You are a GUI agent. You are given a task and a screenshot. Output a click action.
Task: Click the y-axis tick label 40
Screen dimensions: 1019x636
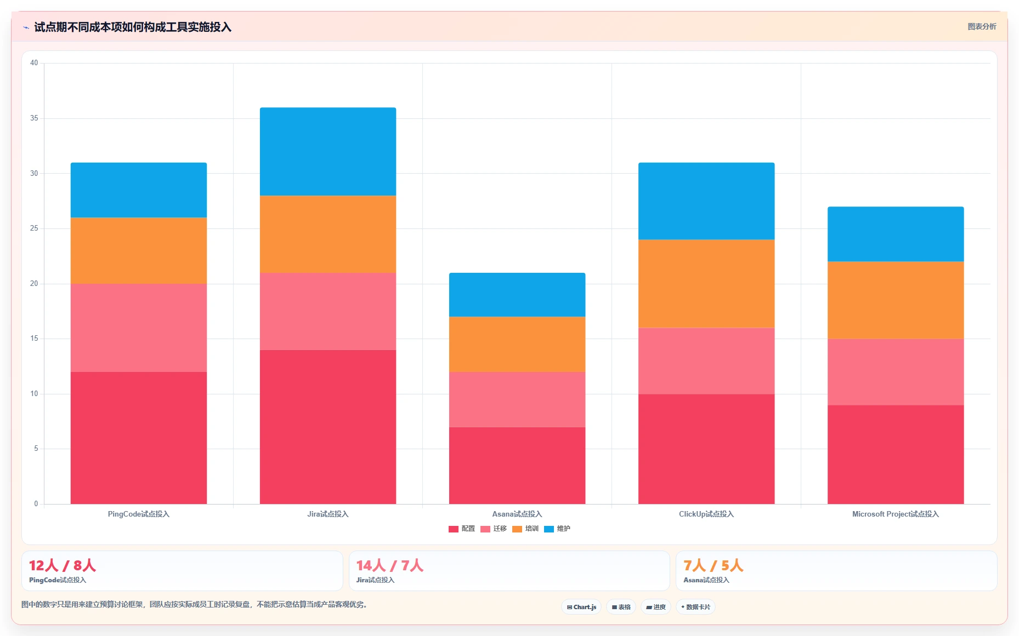point(34,63)
